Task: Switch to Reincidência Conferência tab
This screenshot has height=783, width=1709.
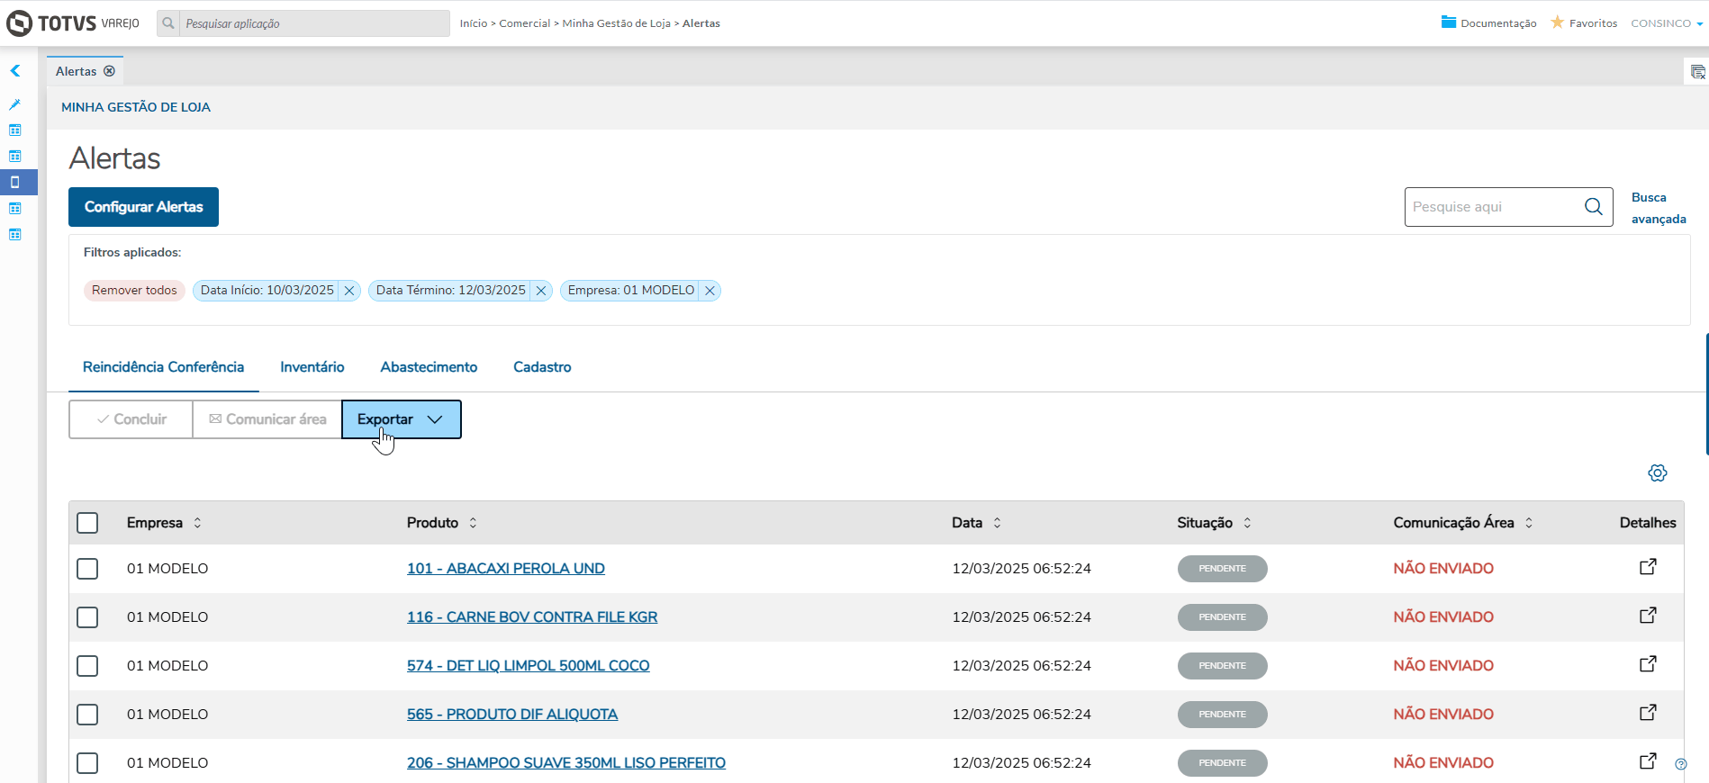Action: click(x=164, y=367)
